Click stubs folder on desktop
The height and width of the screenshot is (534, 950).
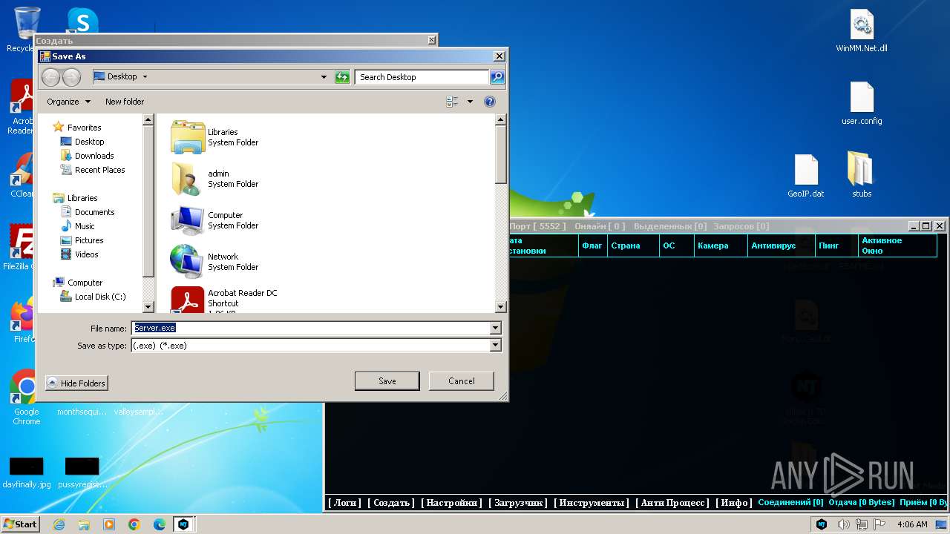click(862, 176)
